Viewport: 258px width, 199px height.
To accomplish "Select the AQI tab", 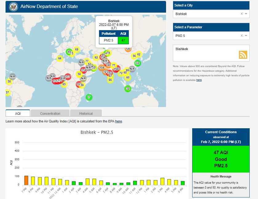I will coord(18,113).
